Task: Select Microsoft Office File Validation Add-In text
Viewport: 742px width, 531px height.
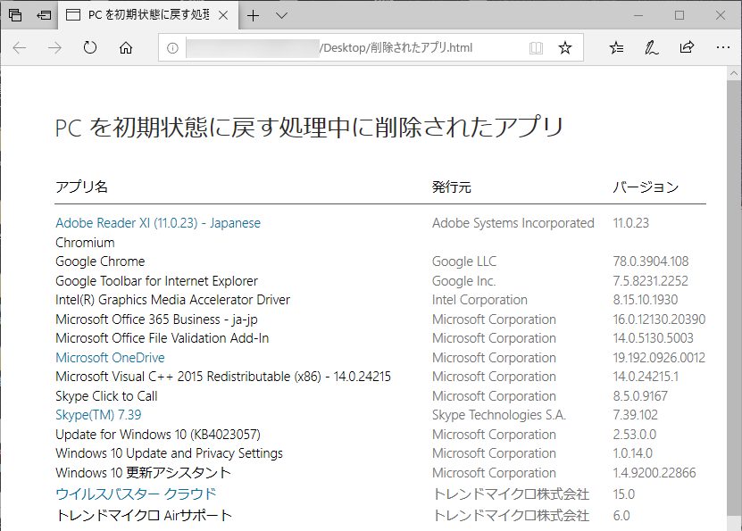Action: (x=163, y=338)
